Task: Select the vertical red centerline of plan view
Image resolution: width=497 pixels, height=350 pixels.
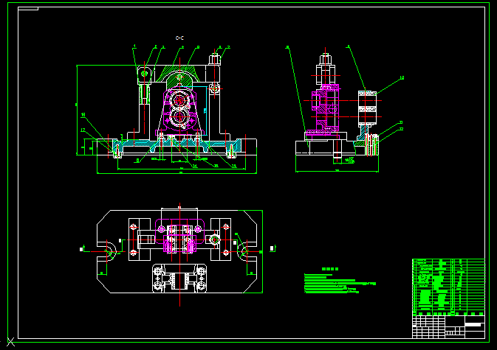Action: (x=179, y=254)
